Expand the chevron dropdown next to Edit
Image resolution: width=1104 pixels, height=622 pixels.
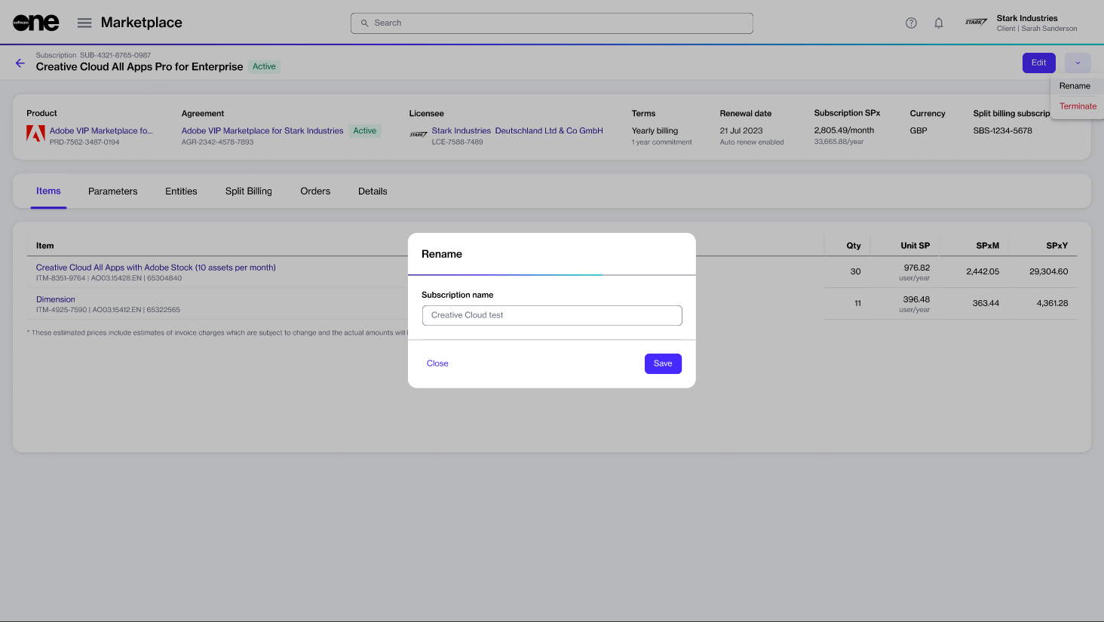[x=1078, y=63]
